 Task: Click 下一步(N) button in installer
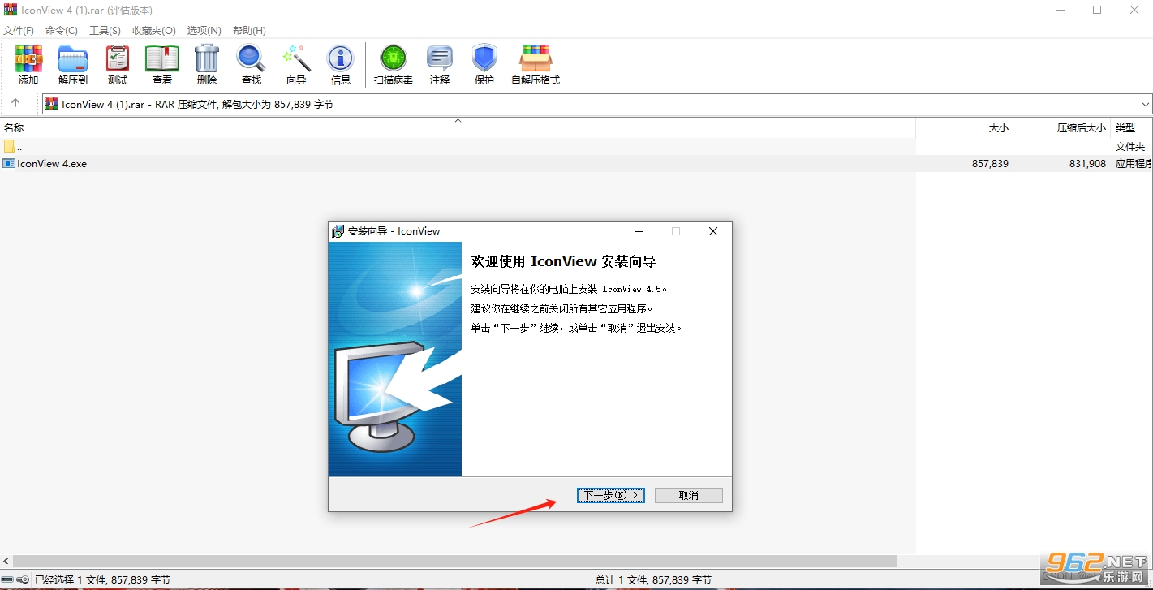click(x=611, y=495)
